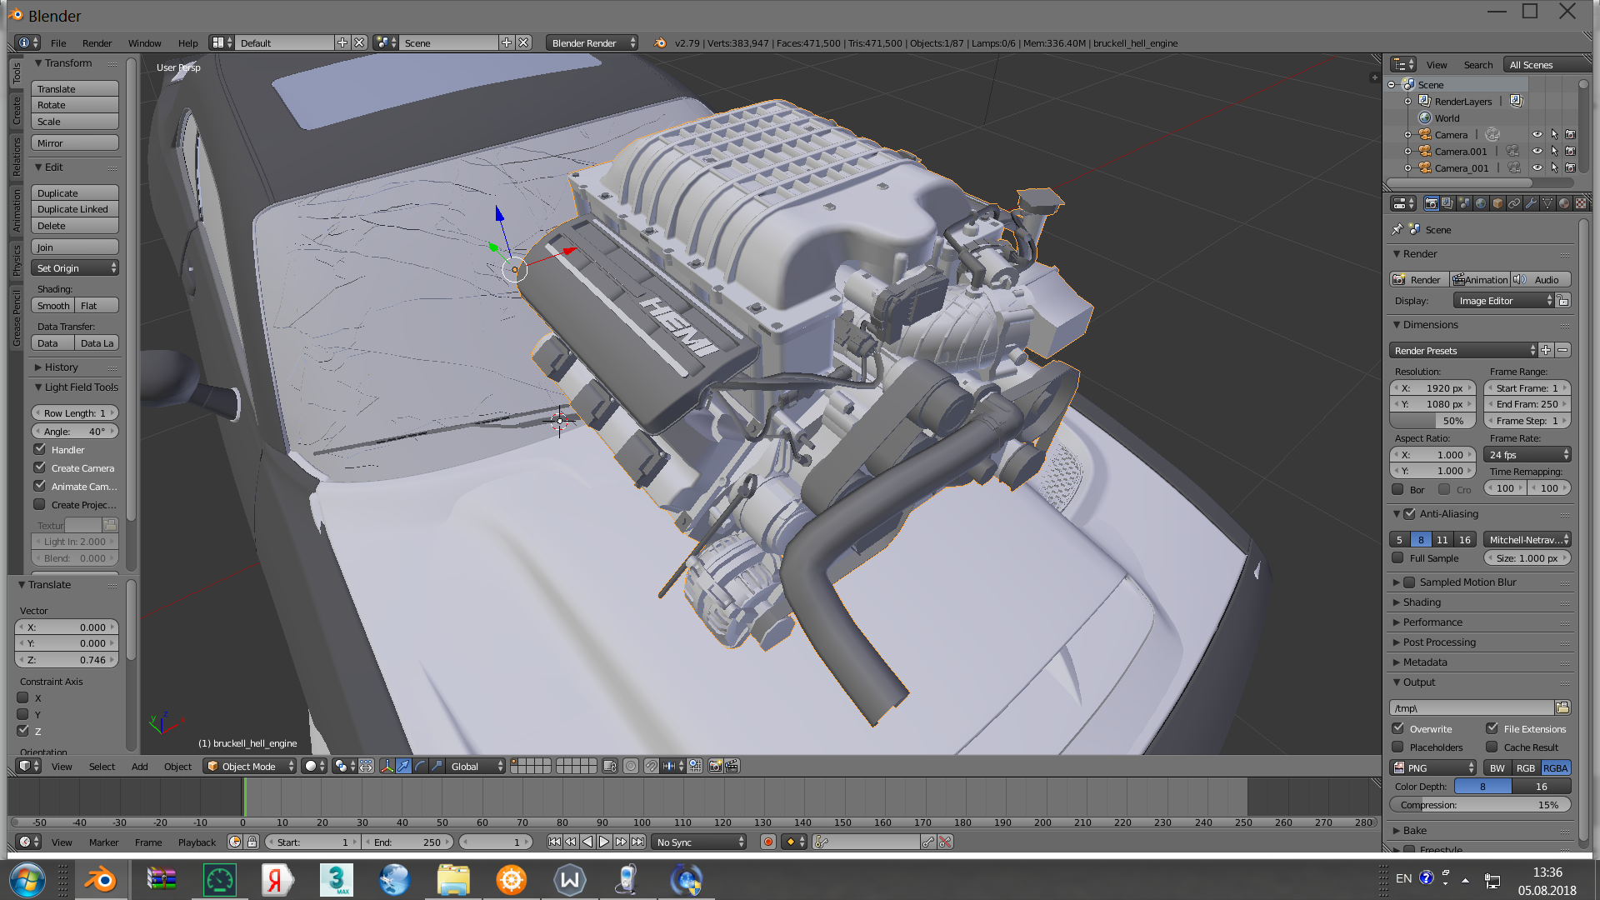Open the Texture properties tab checker icon
The height and width of the screenshot is (900, 1600).
(x=1580, y=203)
